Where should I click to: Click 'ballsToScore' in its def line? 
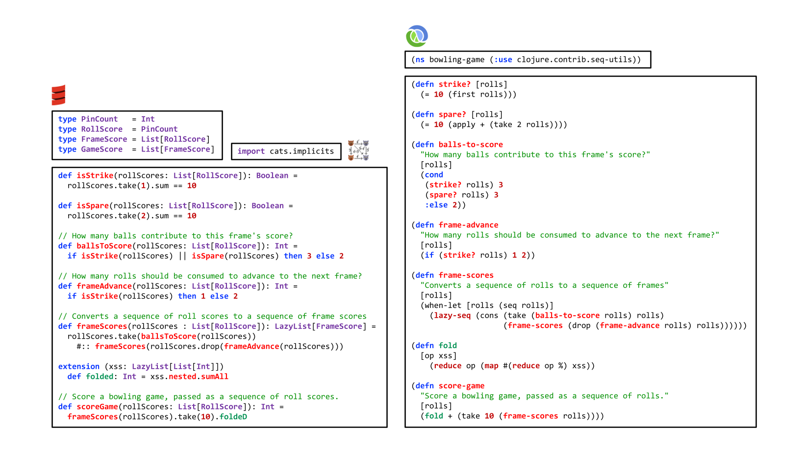click(x=104, y=246)
